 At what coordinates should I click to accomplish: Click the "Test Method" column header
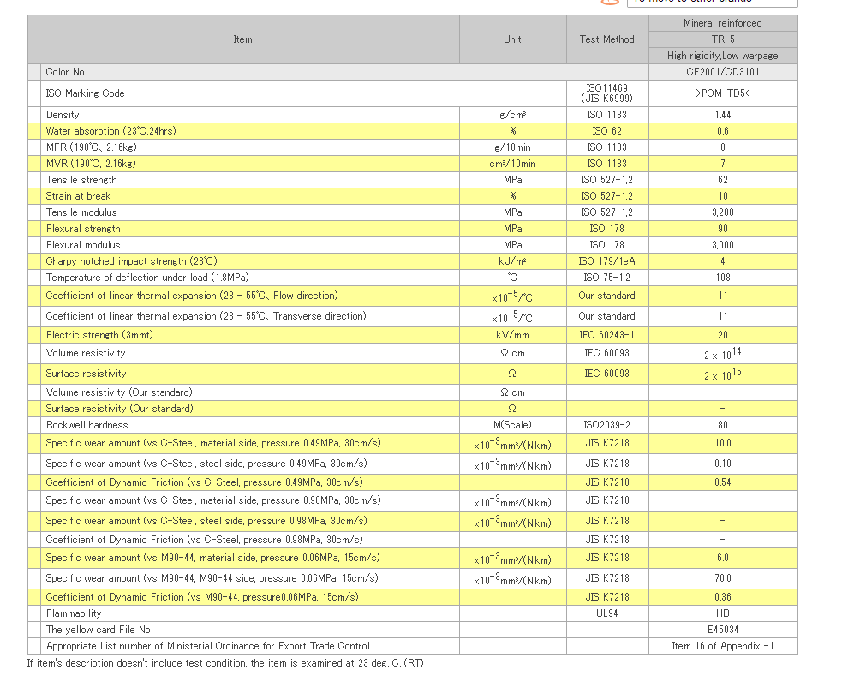(606, 39)
